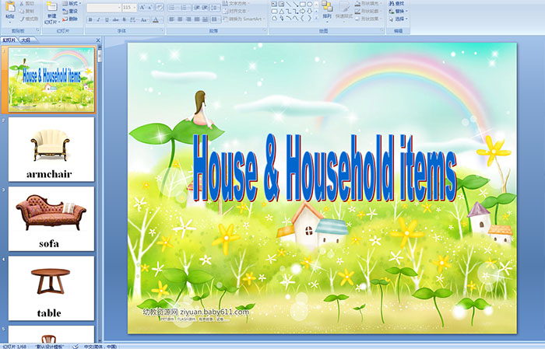This screenshot has width=545, height=349.
Task: Click the Shape Outline pen icon
Action: click(x=357, y=11)
